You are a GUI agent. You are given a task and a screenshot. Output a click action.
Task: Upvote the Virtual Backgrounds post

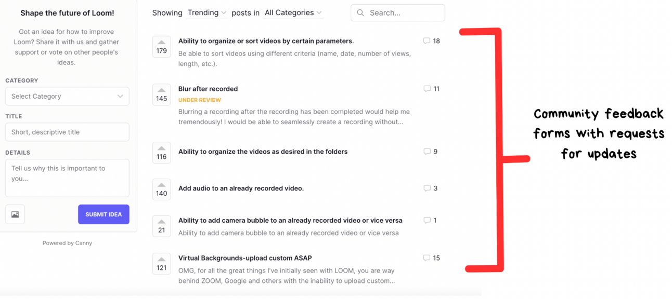(x=161, y=264)
